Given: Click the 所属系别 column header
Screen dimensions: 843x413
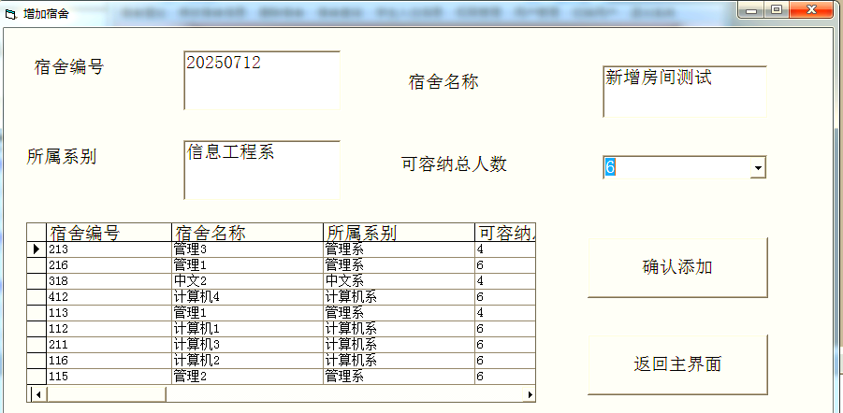Looking at the screenshot, I should 399,233.
